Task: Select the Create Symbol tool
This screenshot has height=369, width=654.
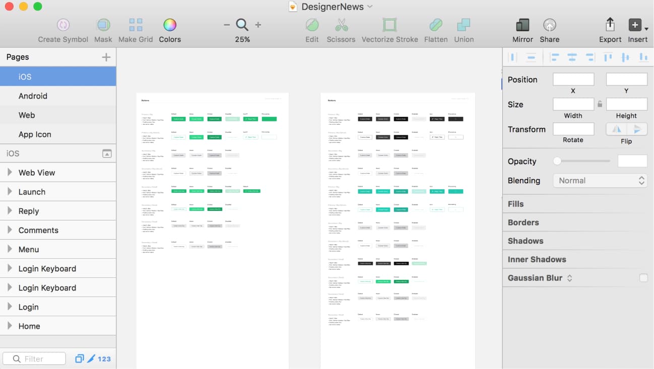Action: point(62,29)
